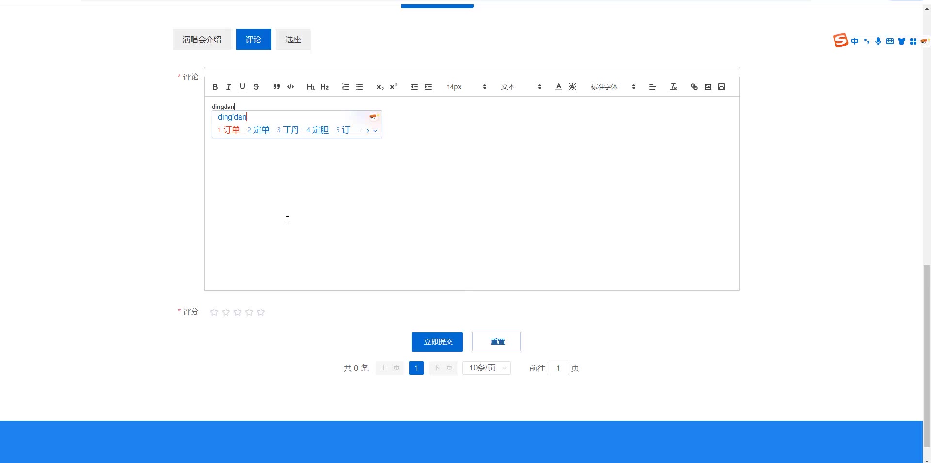
Task: Toggle Sogou punctuation mode
Action: pyautogui.click(x=867, y=41)
